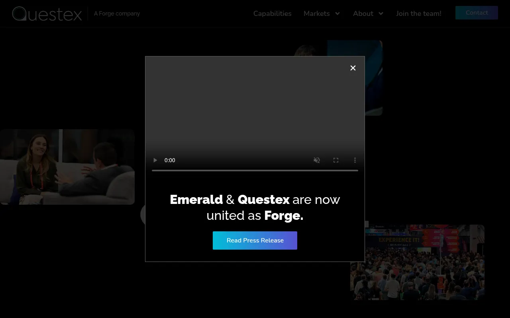This screenshot has height=318, width=510.
Task: Open video more options menu
Action: tap(355, 160)
